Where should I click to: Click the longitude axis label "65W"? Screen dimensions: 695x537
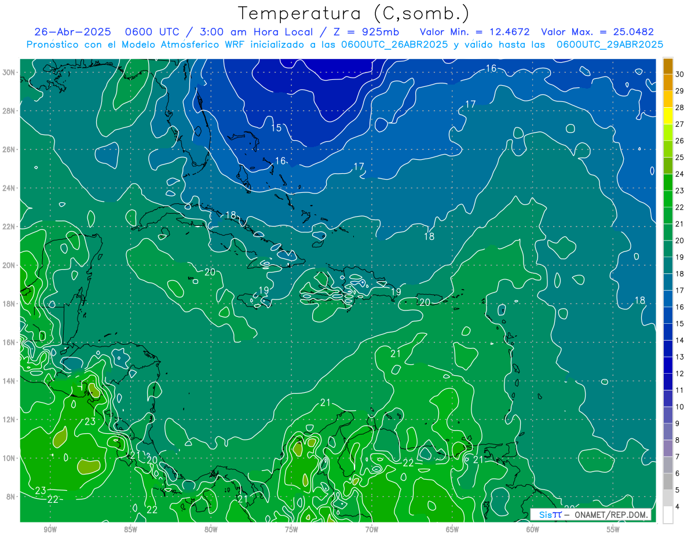[452, 529]
